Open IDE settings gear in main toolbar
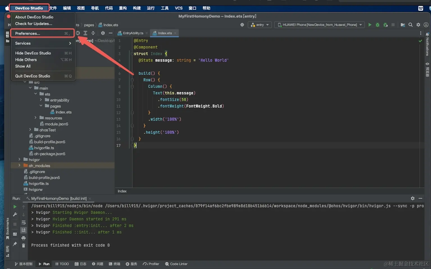Image resolution: width=431 pixels, height=269 pixels. tap(418, 25)
